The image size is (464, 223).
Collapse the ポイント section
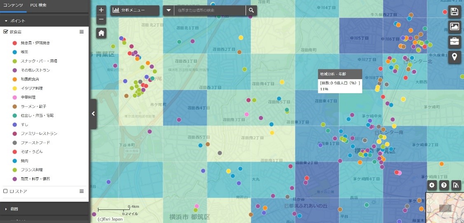(x=7, y=20)
